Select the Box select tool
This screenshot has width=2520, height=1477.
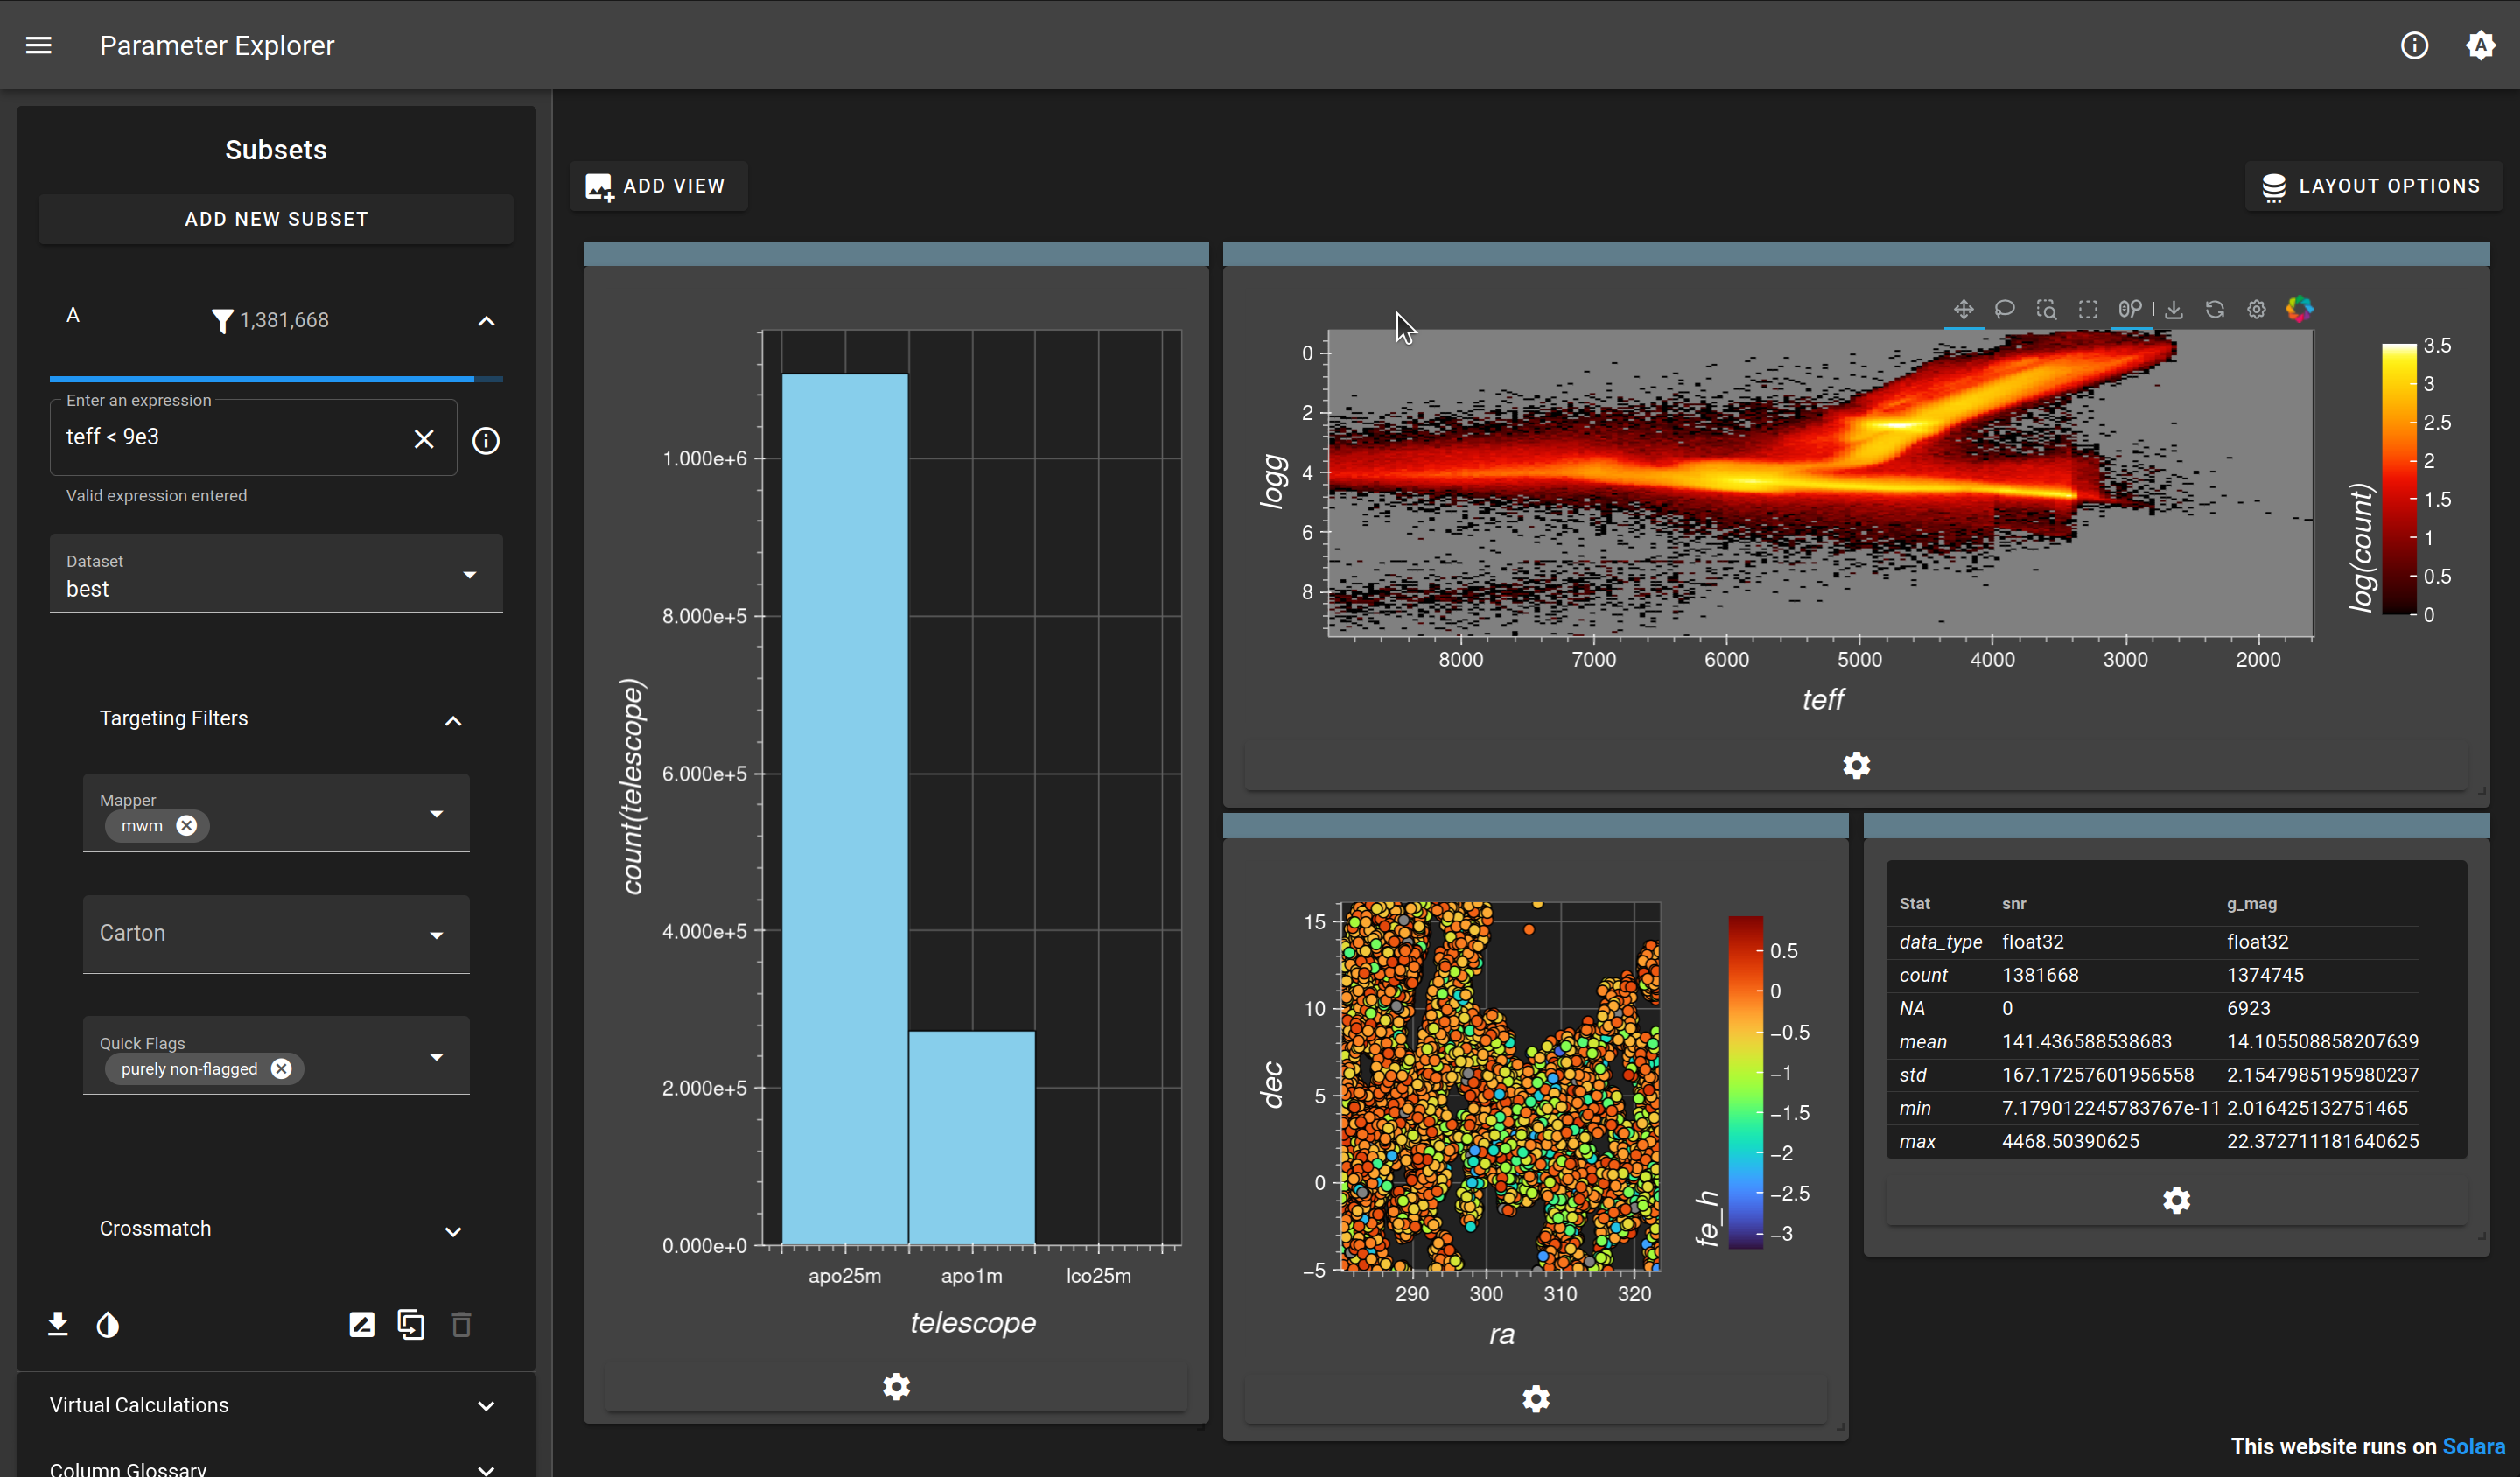[2088, 310]
